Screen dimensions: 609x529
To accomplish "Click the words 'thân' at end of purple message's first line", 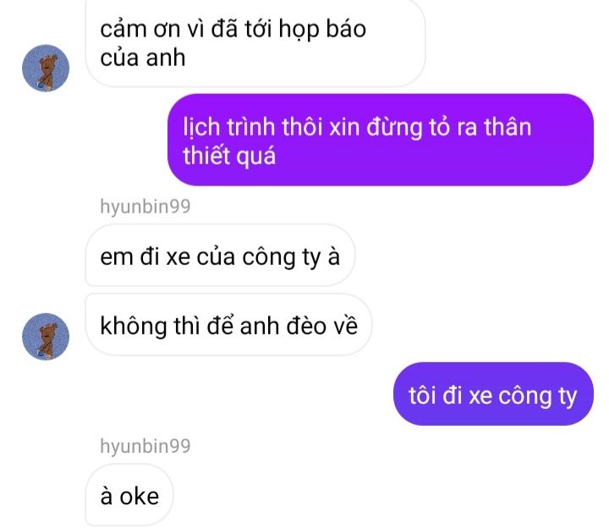I will pyautogui.click(x=507, y=127).
